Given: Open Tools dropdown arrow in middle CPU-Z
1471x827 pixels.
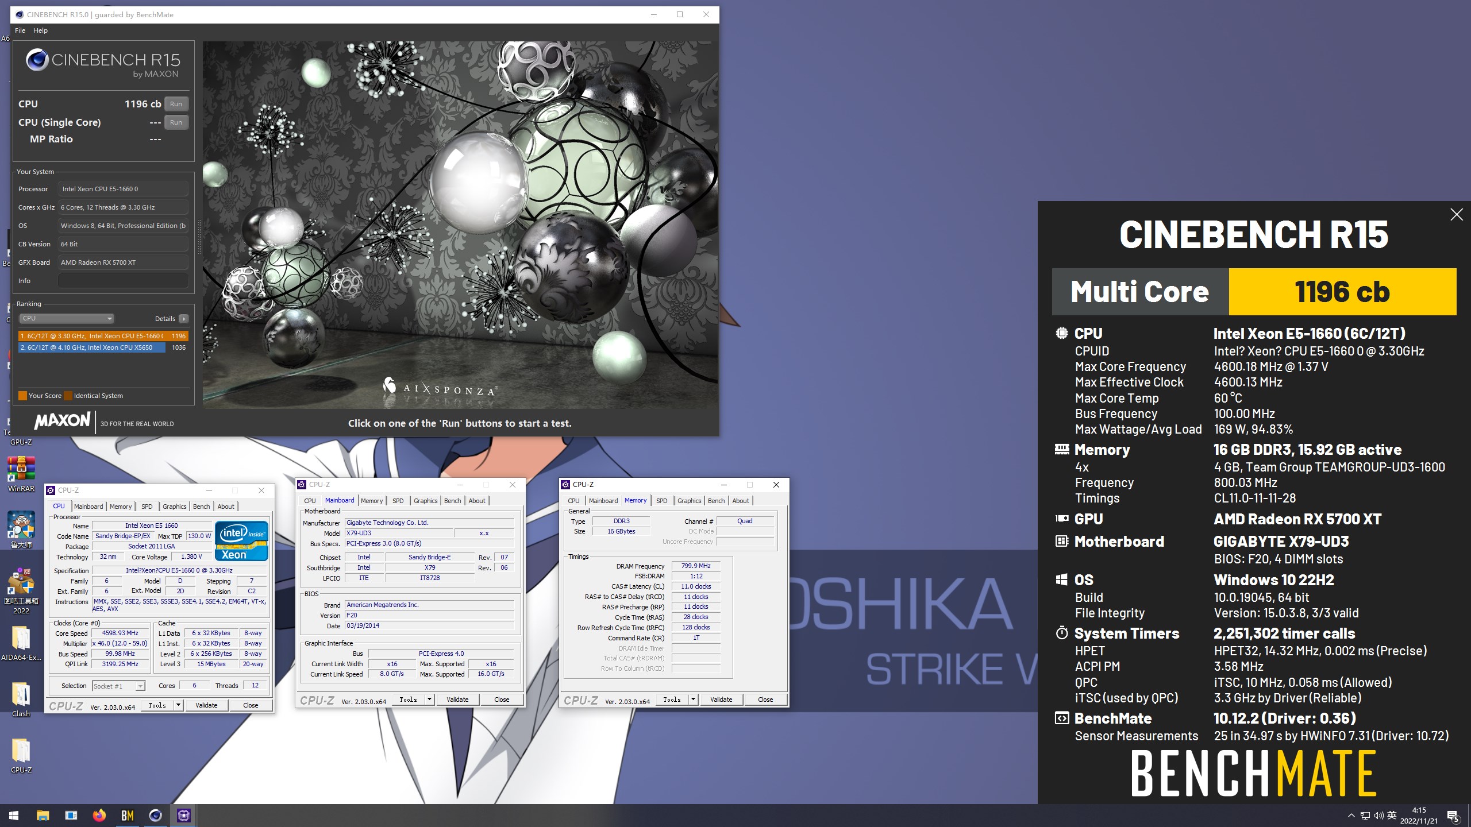Looking at the screenshot, I should coord(430,699).
